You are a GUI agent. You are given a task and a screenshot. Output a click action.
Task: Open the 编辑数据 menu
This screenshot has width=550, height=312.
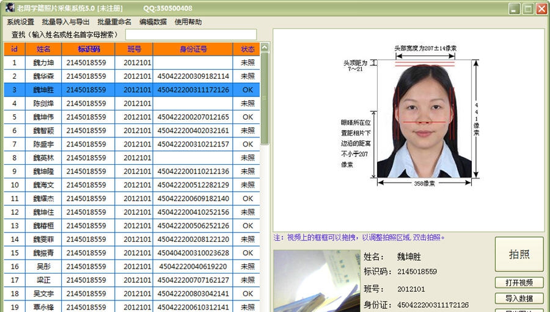click(x=153, y=22)
